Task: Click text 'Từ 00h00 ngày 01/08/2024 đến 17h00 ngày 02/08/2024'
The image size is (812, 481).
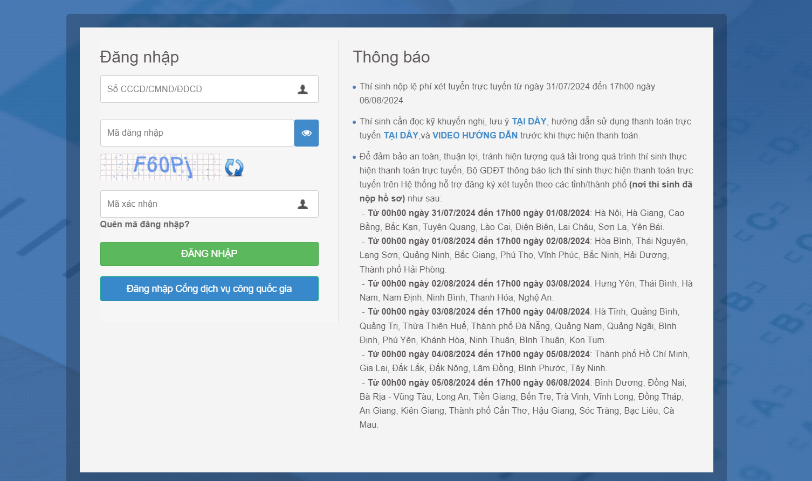Action: [479, 241]
